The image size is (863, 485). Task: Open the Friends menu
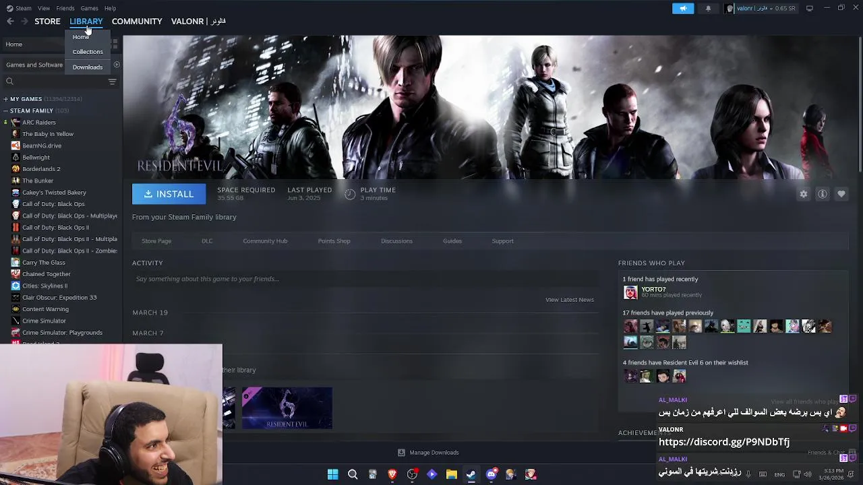coord(65,8)
